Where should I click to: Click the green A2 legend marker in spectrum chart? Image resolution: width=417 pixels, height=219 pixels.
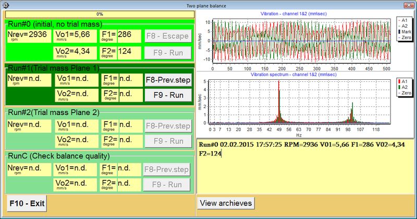point(399,87)
